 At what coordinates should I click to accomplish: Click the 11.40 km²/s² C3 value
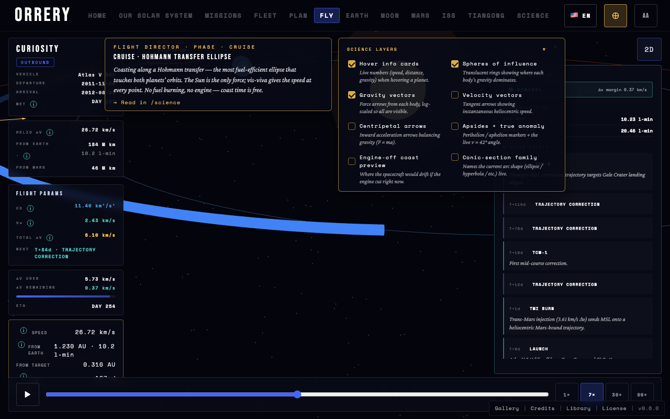coord(95,206)
